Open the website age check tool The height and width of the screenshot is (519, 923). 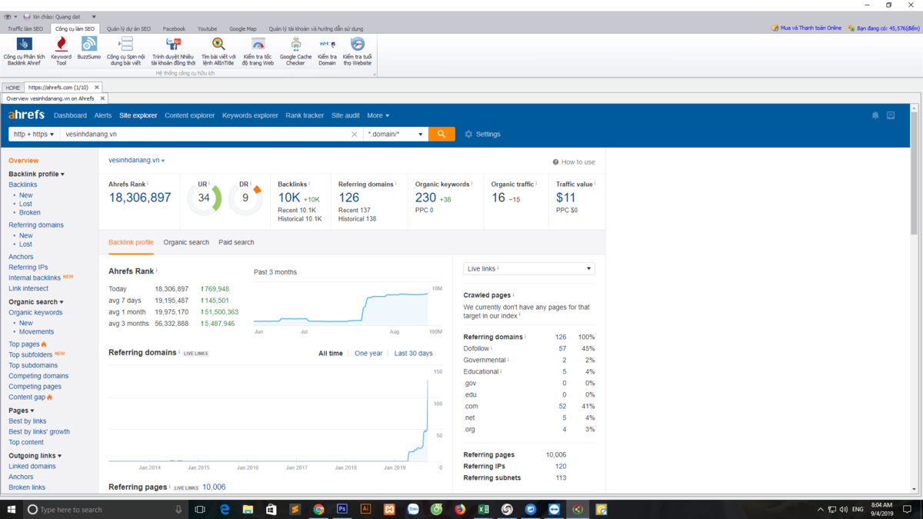[x=357, y=52]
